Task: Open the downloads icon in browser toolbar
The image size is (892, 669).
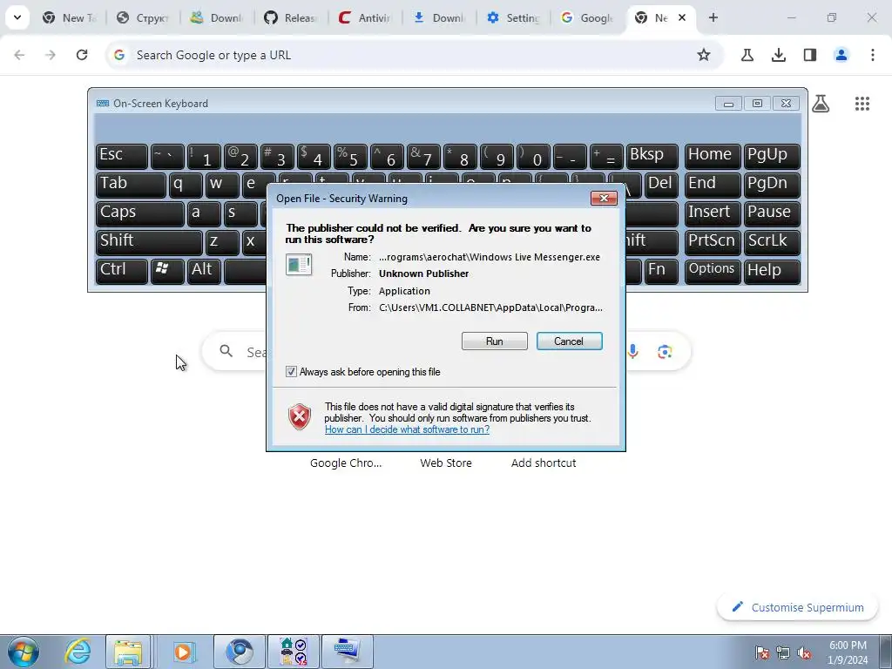Action: 779,55
